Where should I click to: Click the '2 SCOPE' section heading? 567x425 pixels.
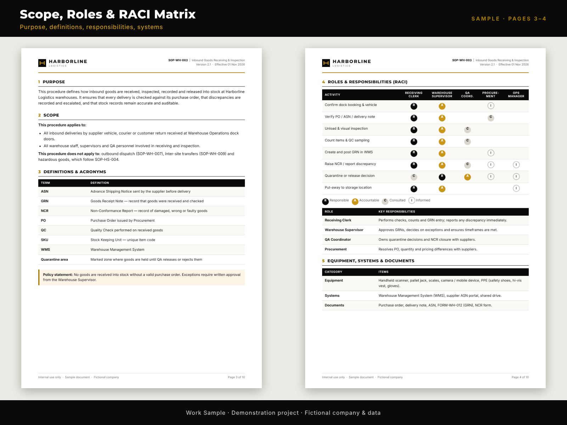49,115
